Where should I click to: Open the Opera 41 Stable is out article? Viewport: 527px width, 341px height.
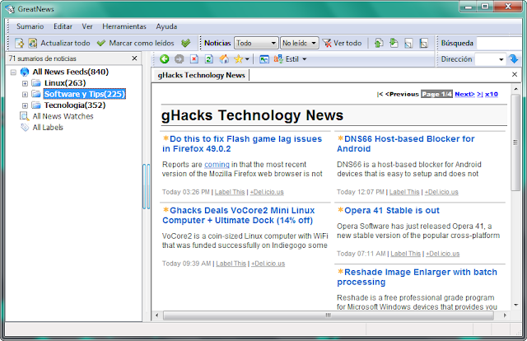[x=392, y=211]
